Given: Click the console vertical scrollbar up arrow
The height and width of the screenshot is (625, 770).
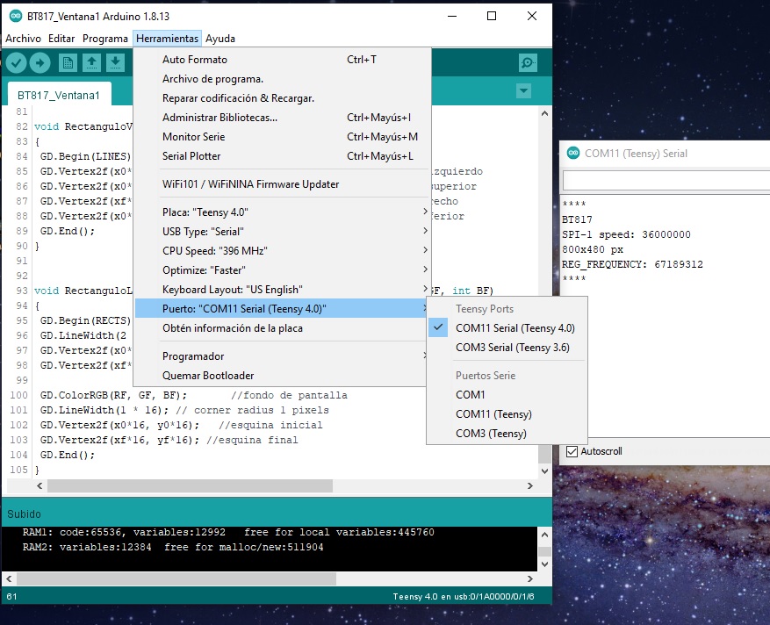Looking at the screenshot, I should pyautogui.click(x=544, y=535).
